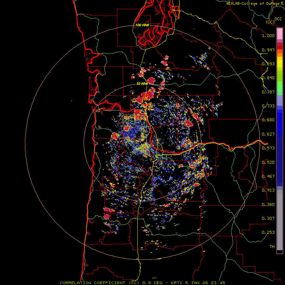Click the 50 NMI range ring label
285x285 pixels.
(x=142, y=84)
